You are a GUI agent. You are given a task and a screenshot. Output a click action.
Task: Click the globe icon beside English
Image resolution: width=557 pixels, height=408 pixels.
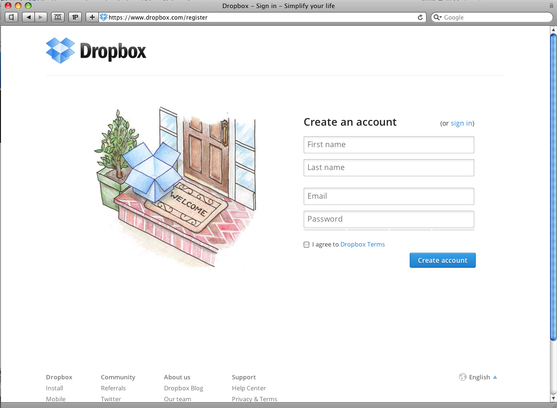click(462, 377)
